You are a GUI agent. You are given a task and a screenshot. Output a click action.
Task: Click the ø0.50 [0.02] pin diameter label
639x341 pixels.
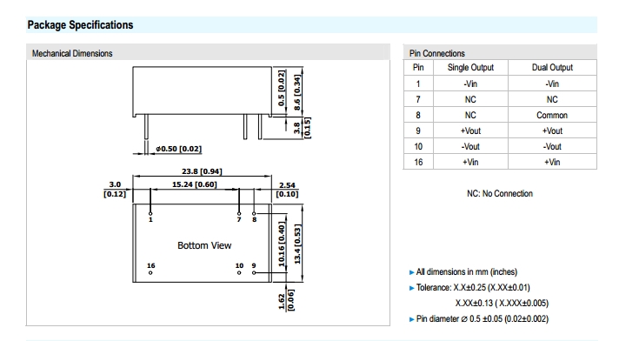click(x=178, y=149)
